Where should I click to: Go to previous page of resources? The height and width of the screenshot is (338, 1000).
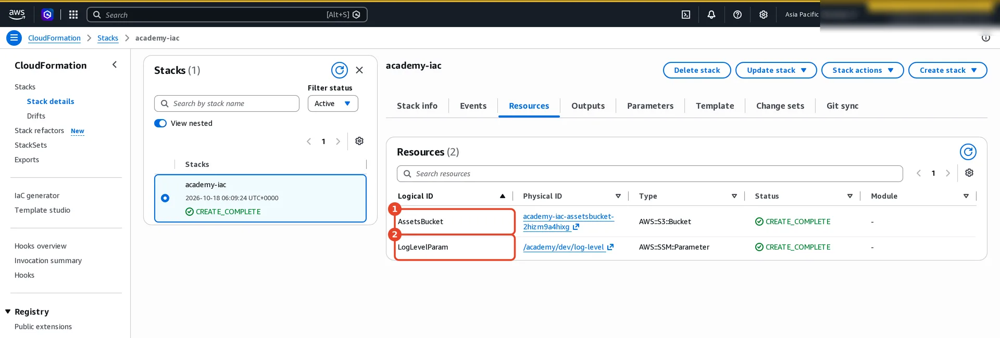click(x=919, y=173)
